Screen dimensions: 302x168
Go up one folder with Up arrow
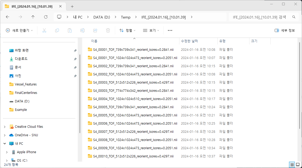[33, 17]
